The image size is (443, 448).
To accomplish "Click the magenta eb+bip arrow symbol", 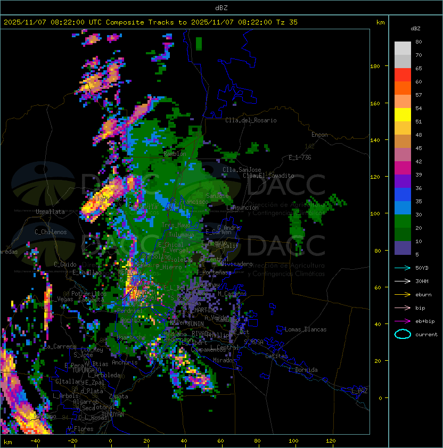I will click(403, 321).
